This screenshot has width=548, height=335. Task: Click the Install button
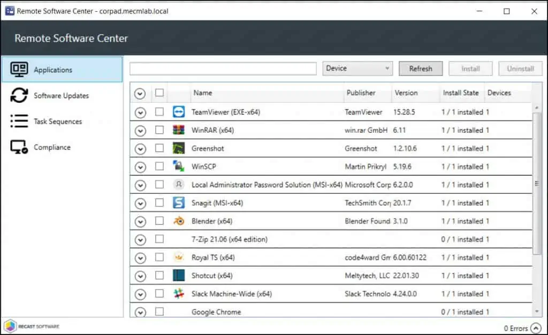click(x=470, y=68)
